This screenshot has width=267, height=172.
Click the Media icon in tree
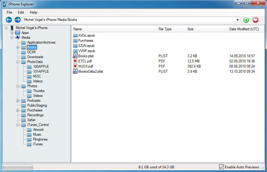[18, 38]
